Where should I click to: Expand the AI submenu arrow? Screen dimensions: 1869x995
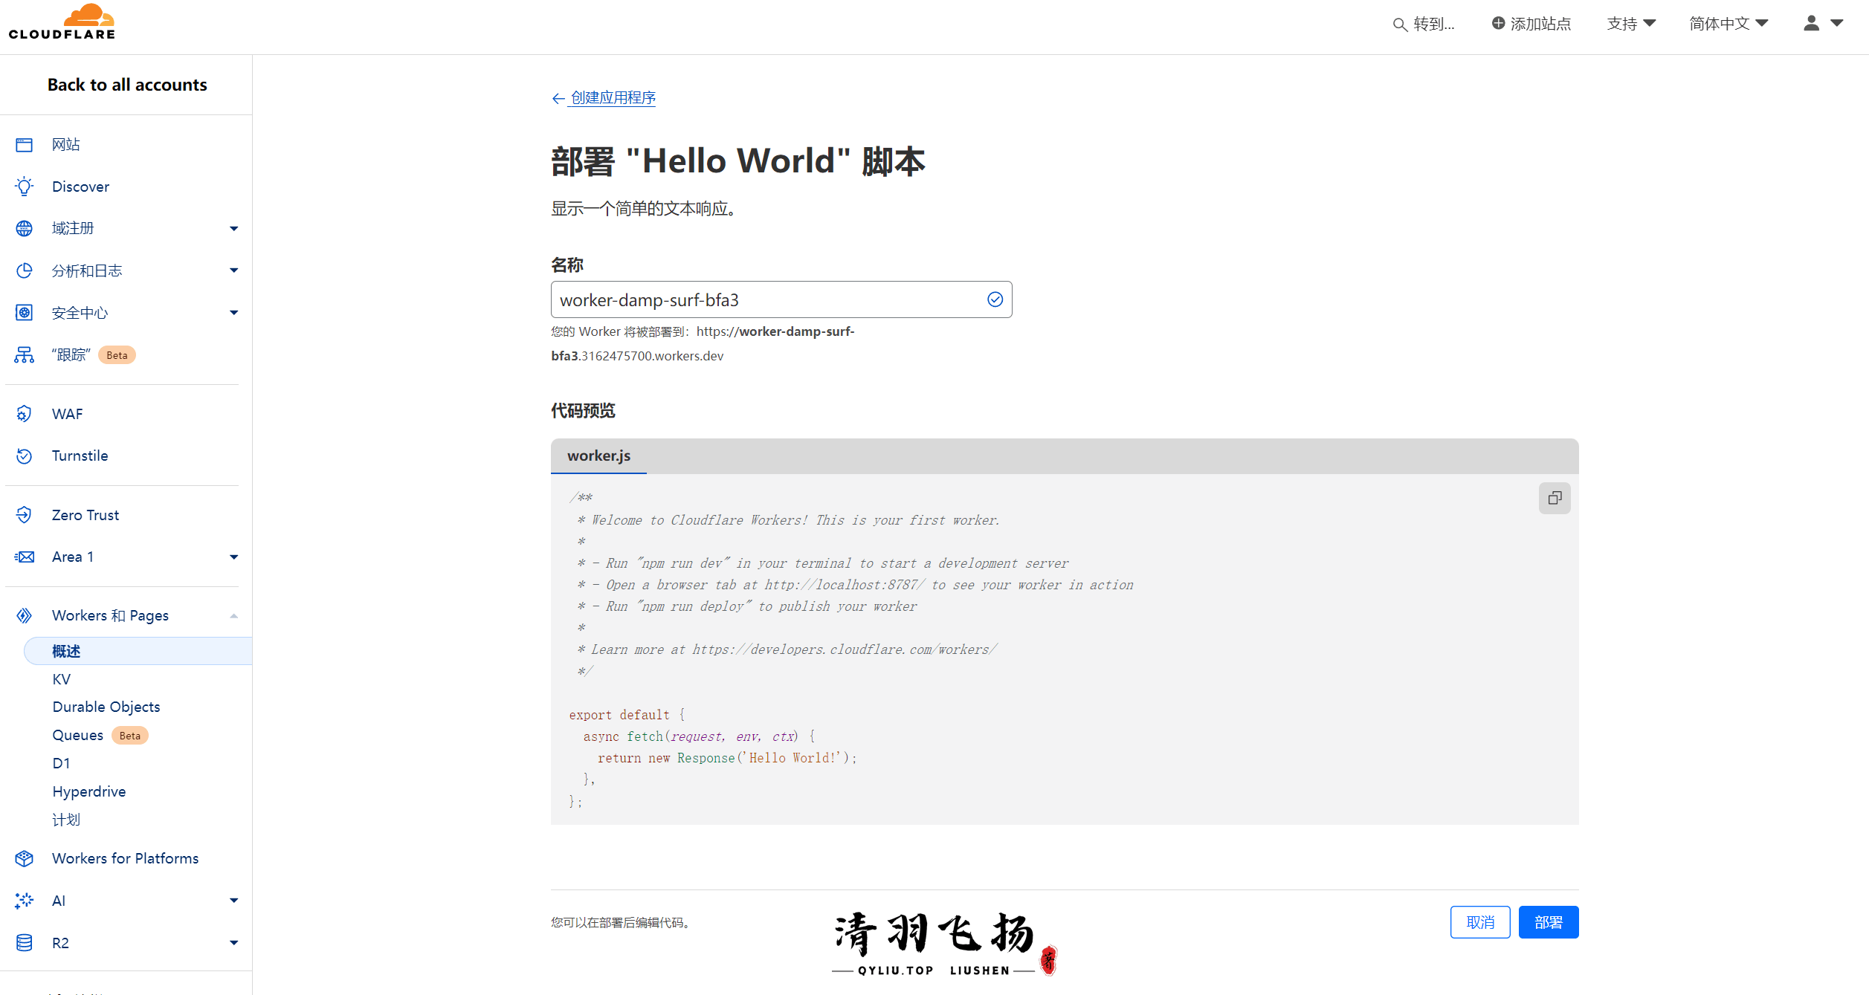point(234,901)
